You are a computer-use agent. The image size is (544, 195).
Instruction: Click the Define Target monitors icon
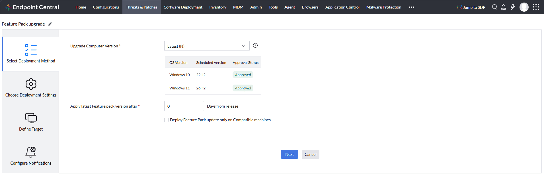point(31,118)
